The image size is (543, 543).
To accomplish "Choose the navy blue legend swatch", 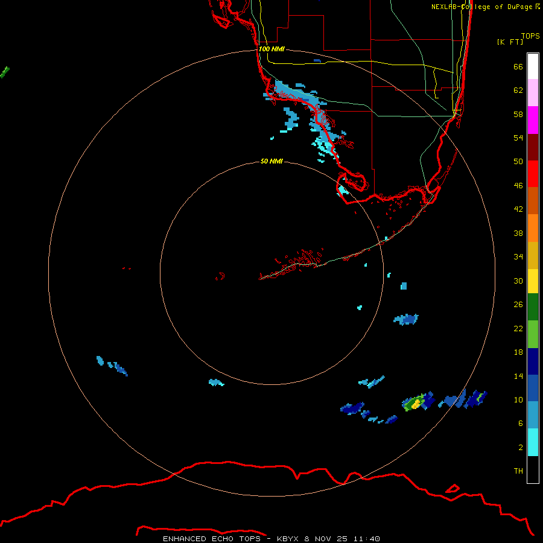I will tap(533, 361).
